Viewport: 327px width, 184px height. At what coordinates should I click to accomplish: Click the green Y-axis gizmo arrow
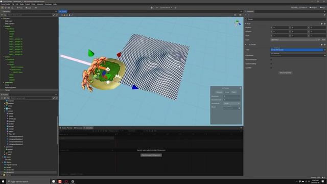91,53
